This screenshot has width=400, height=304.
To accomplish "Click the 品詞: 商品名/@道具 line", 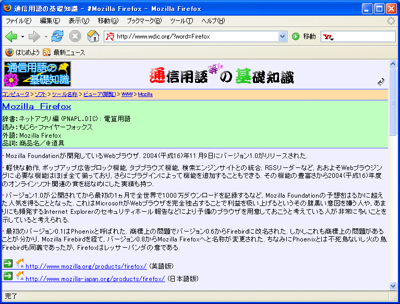I will coord(33,143).
